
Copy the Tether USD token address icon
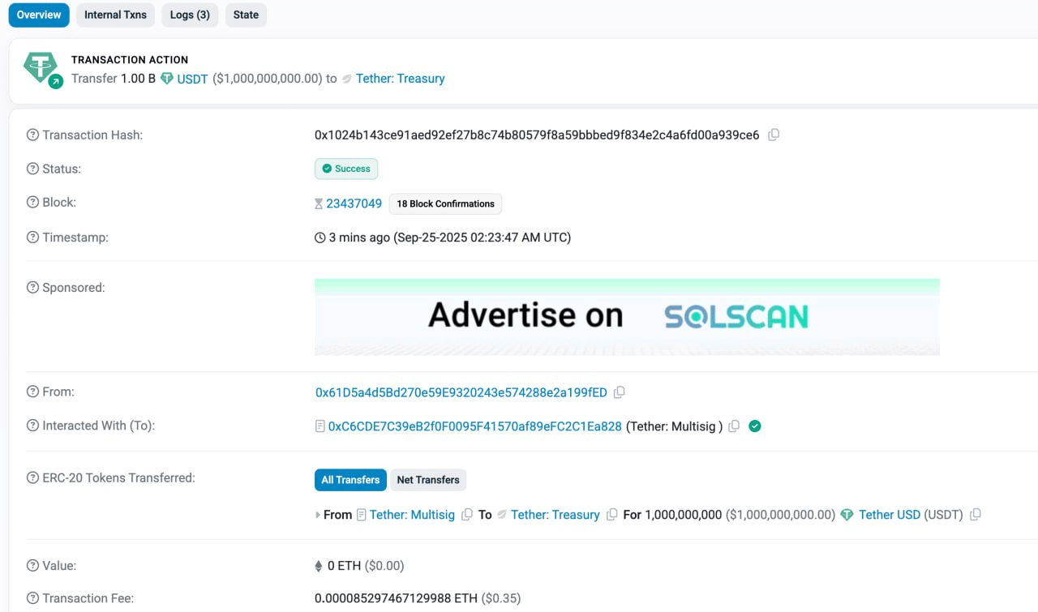click(x=976, y=515)
